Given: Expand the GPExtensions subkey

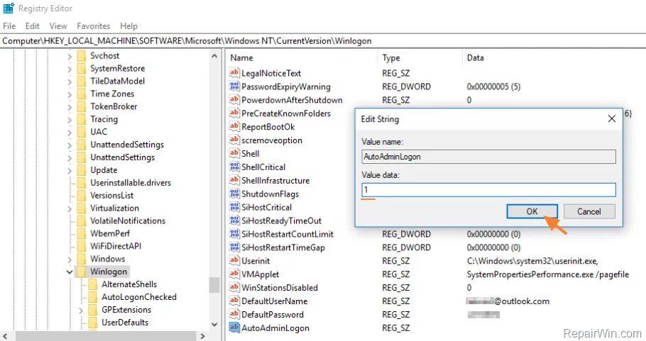Looking at the screenshot, I should (x=81, y=310).
